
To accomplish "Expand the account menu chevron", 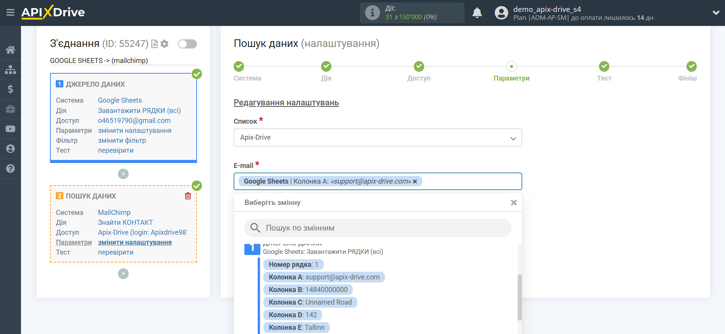I will pos(716,13).
